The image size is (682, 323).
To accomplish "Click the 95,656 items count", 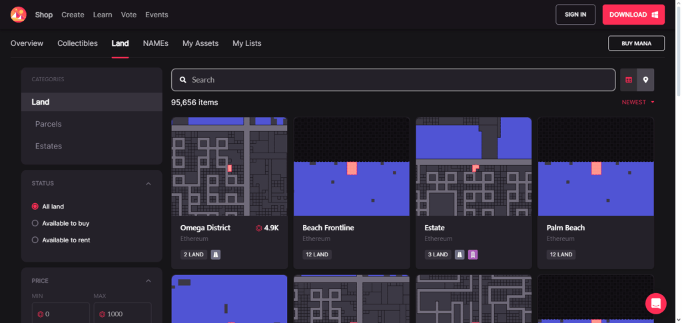I will (194, 103).
